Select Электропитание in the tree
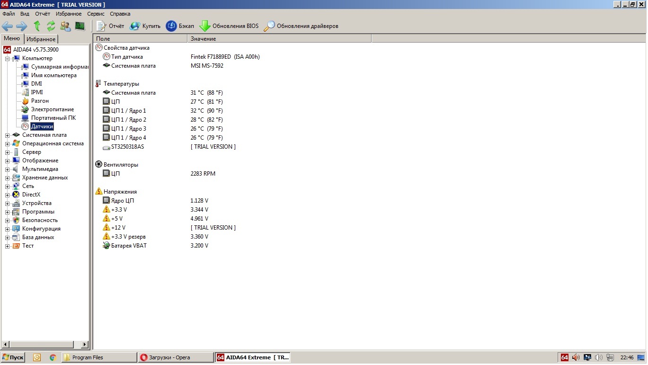Screen dimensions: 648x365 (x=53, y=109)
